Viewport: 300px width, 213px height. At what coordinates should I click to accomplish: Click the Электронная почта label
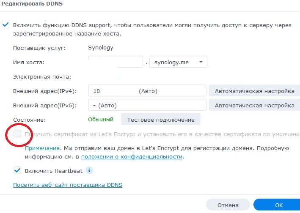click(x=42, y=76)
